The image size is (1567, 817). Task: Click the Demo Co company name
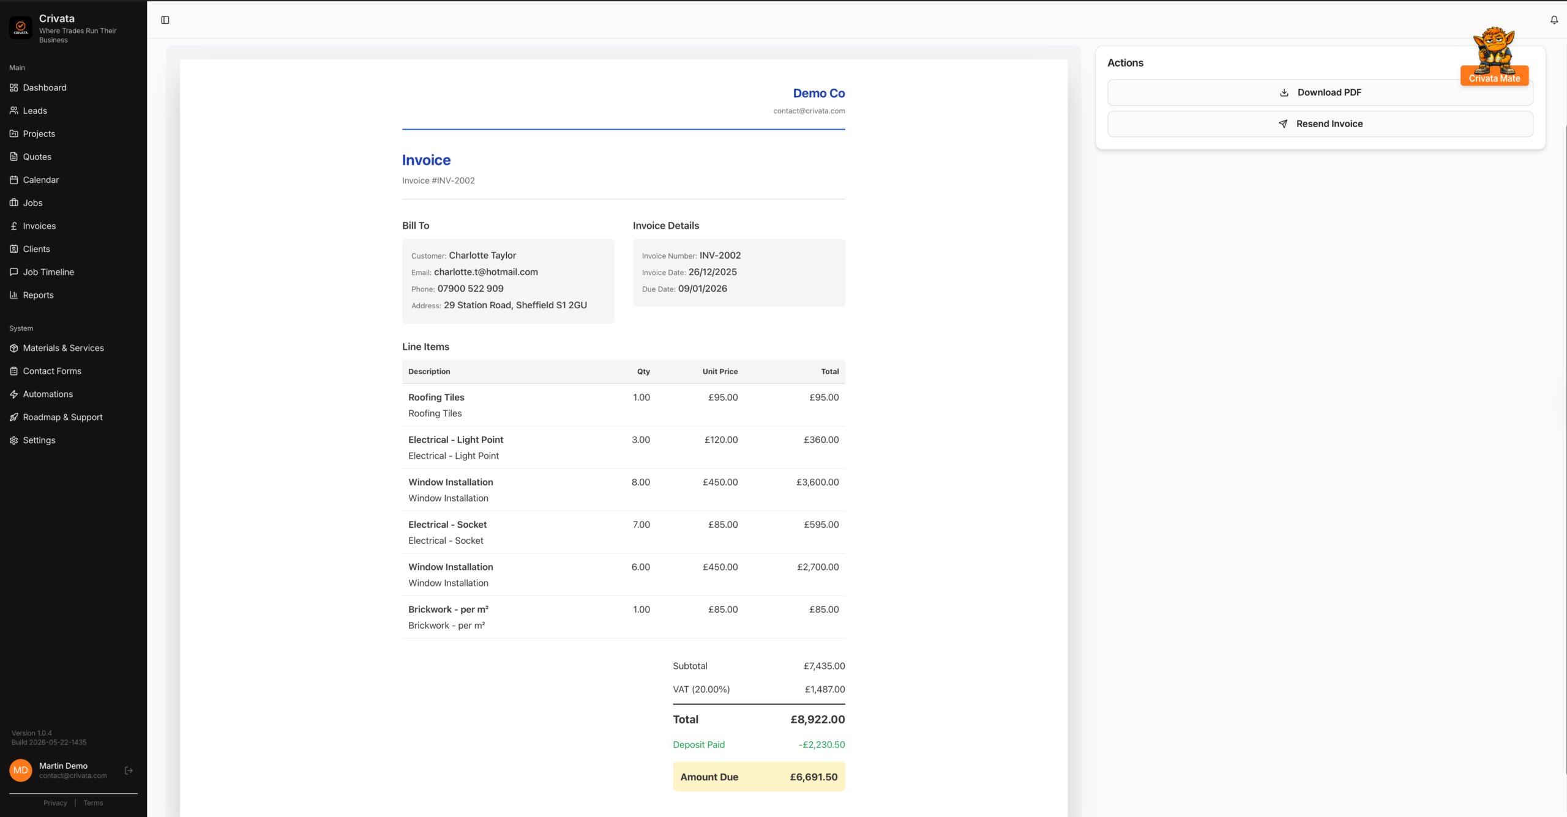coord(819,94)
